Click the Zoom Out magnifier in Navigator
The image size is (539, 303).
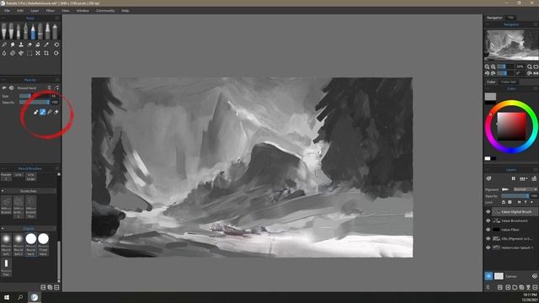tap(487, 66)
